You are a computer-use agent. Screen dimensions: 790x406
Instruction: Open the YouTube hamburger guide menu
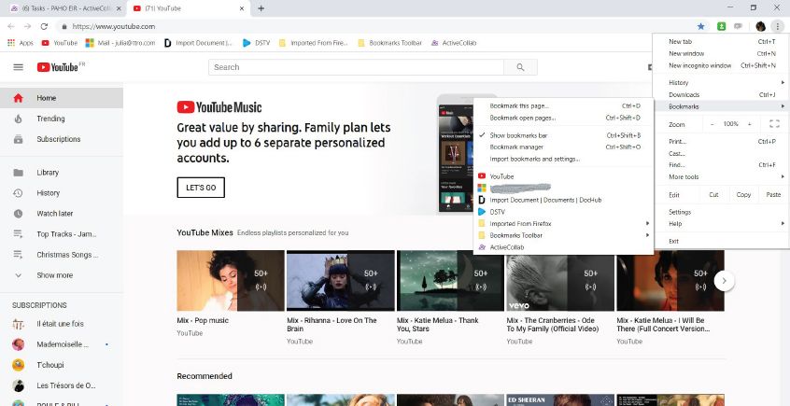[x=18, y=67]
